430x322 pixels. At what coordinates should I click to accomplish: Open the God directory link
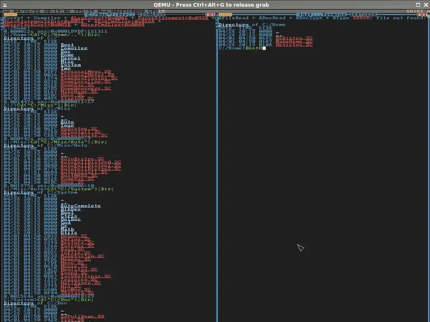[x=66, y=223]
